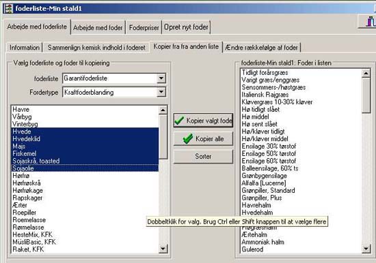The width and height of the screenshot is (376, 263).
Task: Switch to Arbejde med foderliste tab
Action: coord(37,27)
